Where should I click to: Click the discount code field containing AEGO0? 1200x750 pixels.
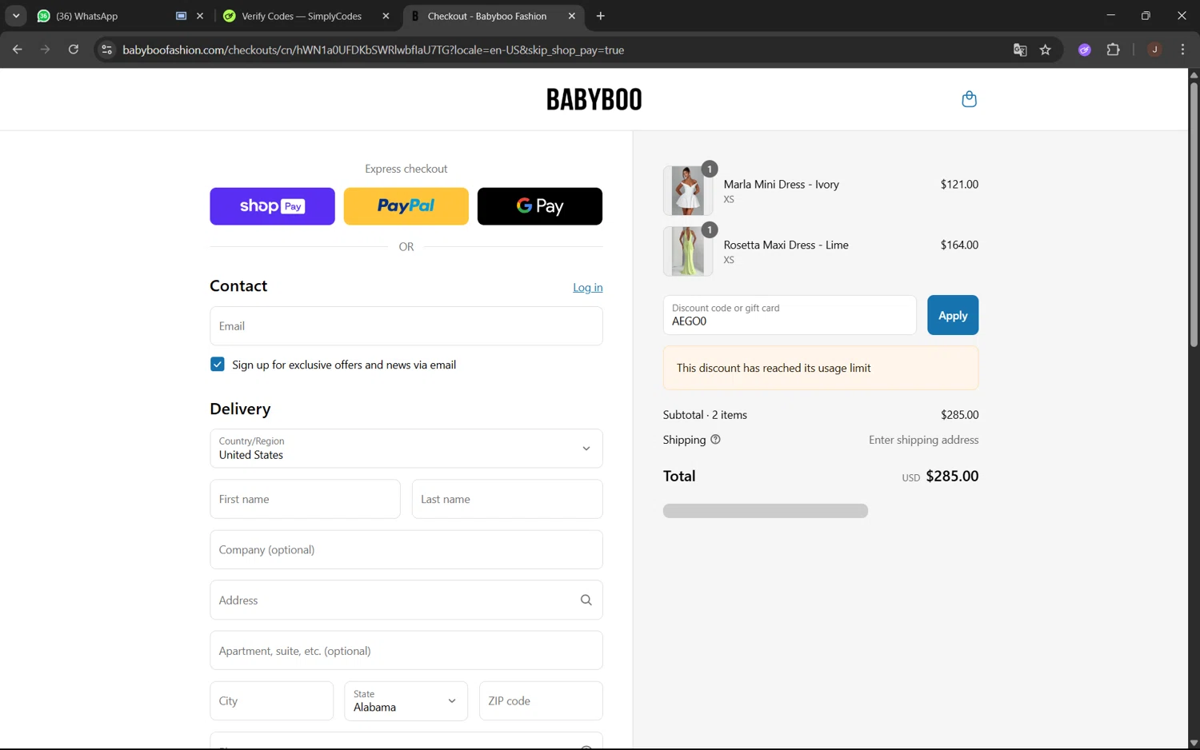(790, 315)
